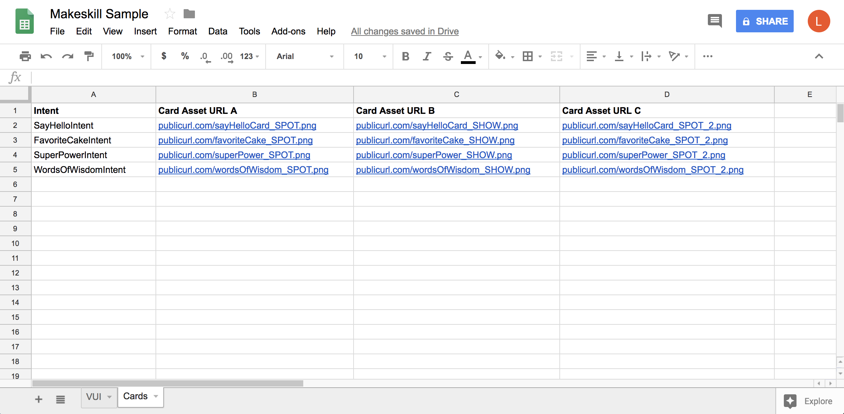Click the borders grid icon
Viewport: 844px width, 414px height.
pyautogui.click(x=527, y=56)
